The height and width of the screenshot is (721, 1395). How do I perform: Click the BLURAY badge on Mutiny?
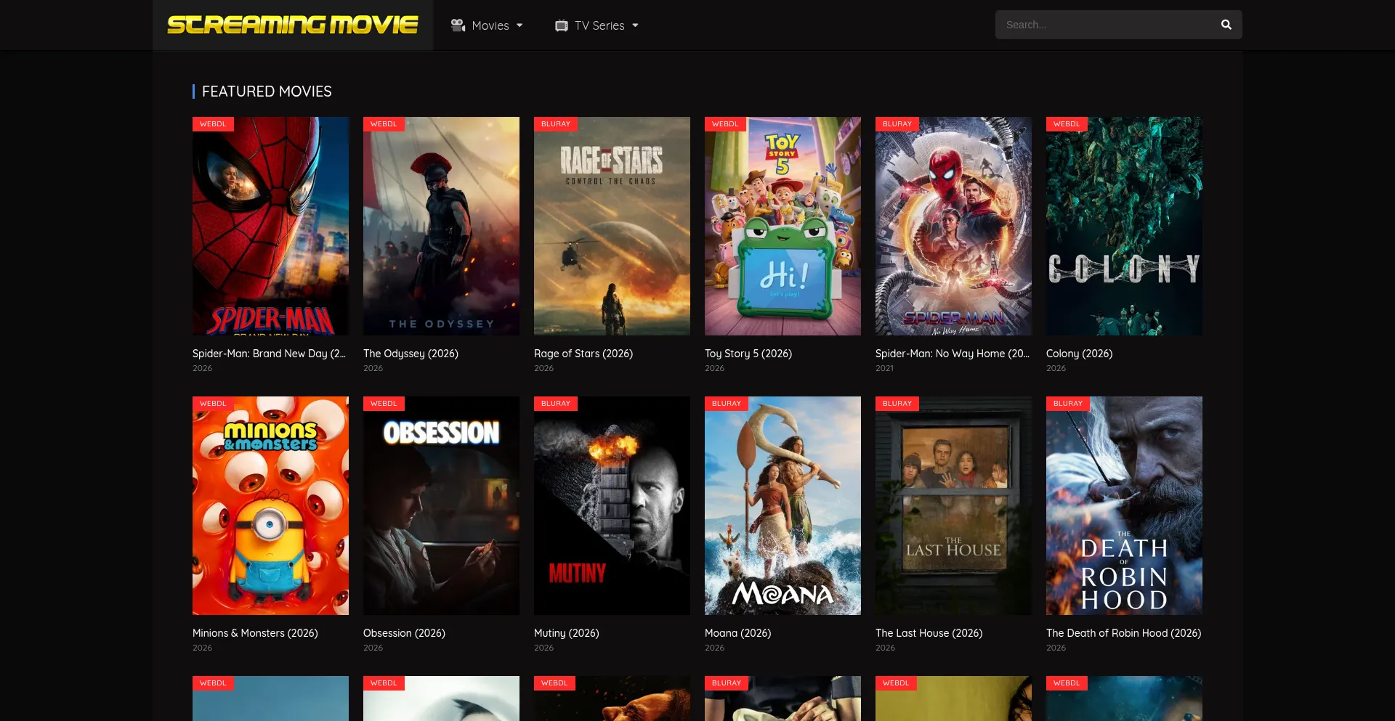[x=556, y=404]
